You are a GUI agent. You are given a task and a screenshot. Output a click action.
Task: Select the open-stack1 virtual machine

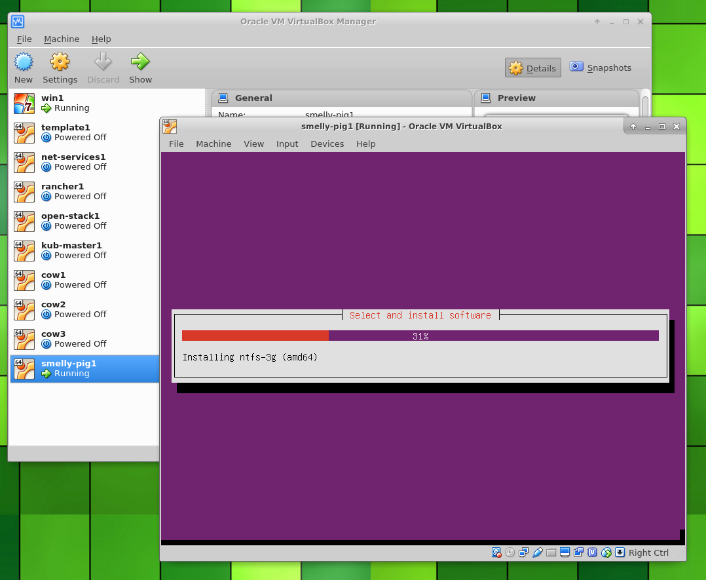pyautogui.click(x=84, y=222)
